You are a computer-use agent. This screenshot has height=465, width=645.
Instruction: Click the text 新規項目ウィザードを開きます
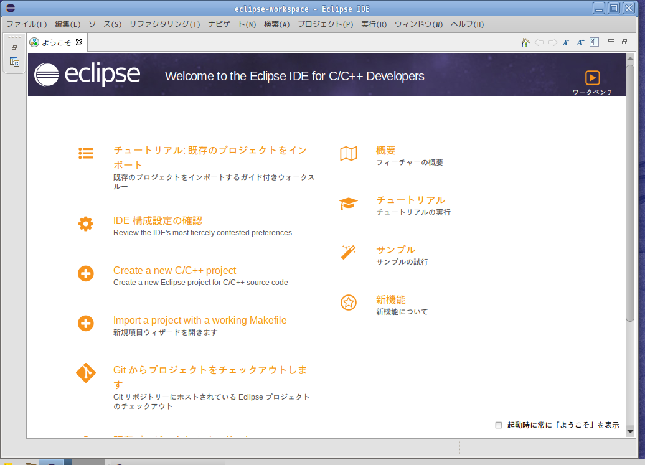click(x=166, y=332)
